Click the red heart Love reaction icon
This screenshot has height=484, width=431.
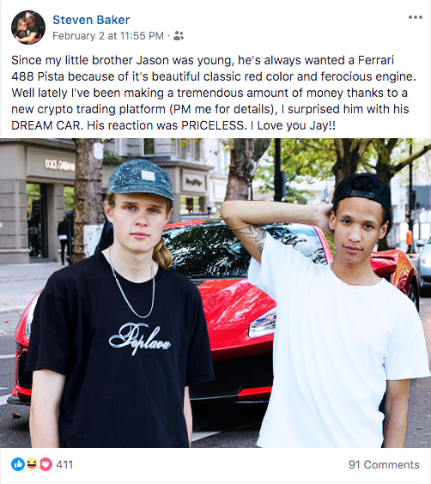point(46,464)
